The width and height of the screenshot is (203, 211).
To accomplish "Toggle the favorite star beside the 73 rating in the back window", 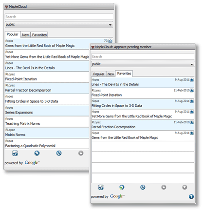I will 111,41.
